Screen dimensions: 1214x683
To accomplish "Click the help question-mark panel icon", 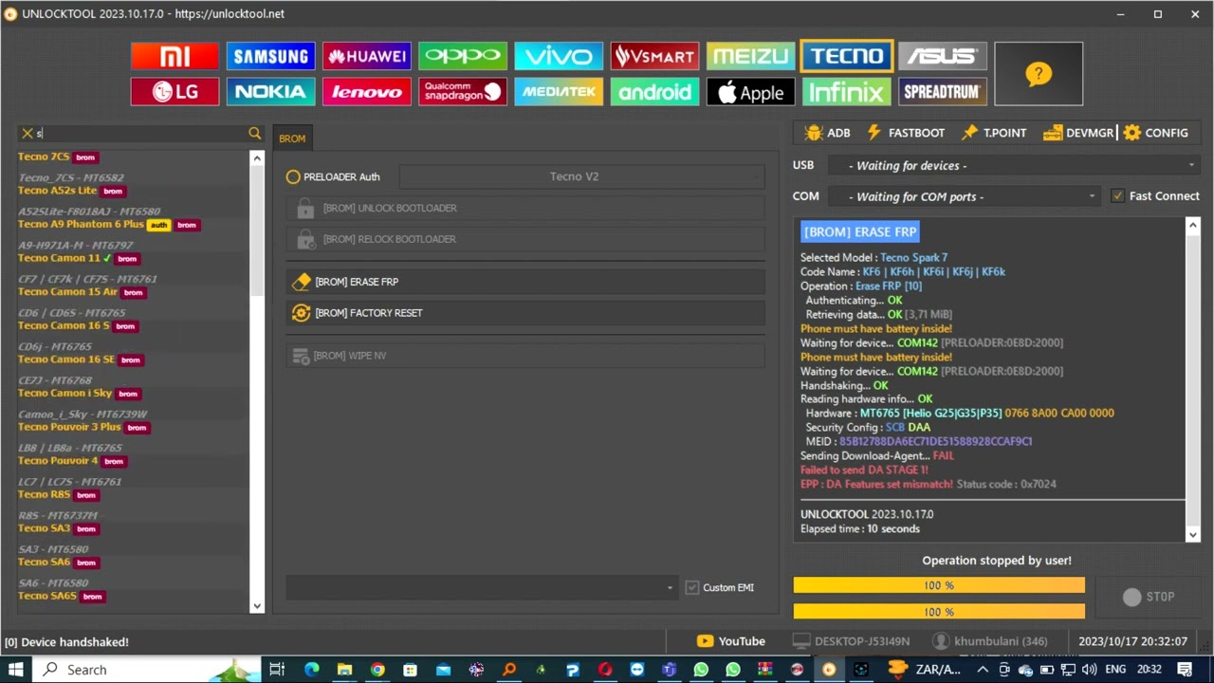I will (x=1039, y=73).
